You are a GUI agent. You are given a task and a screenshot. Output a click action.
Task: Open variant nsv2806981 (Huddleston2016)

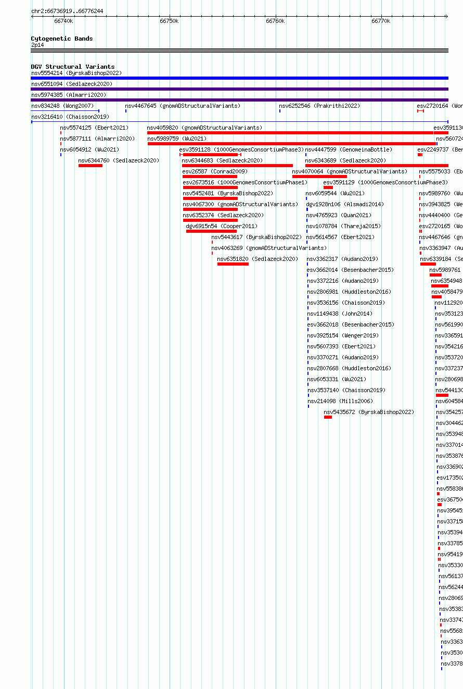[x=349, y=292]
